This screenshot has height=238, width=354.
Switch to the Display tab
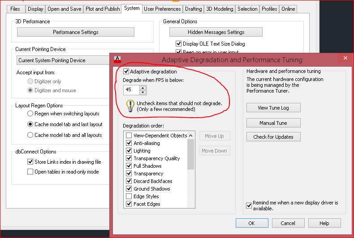tap(35, 9)
